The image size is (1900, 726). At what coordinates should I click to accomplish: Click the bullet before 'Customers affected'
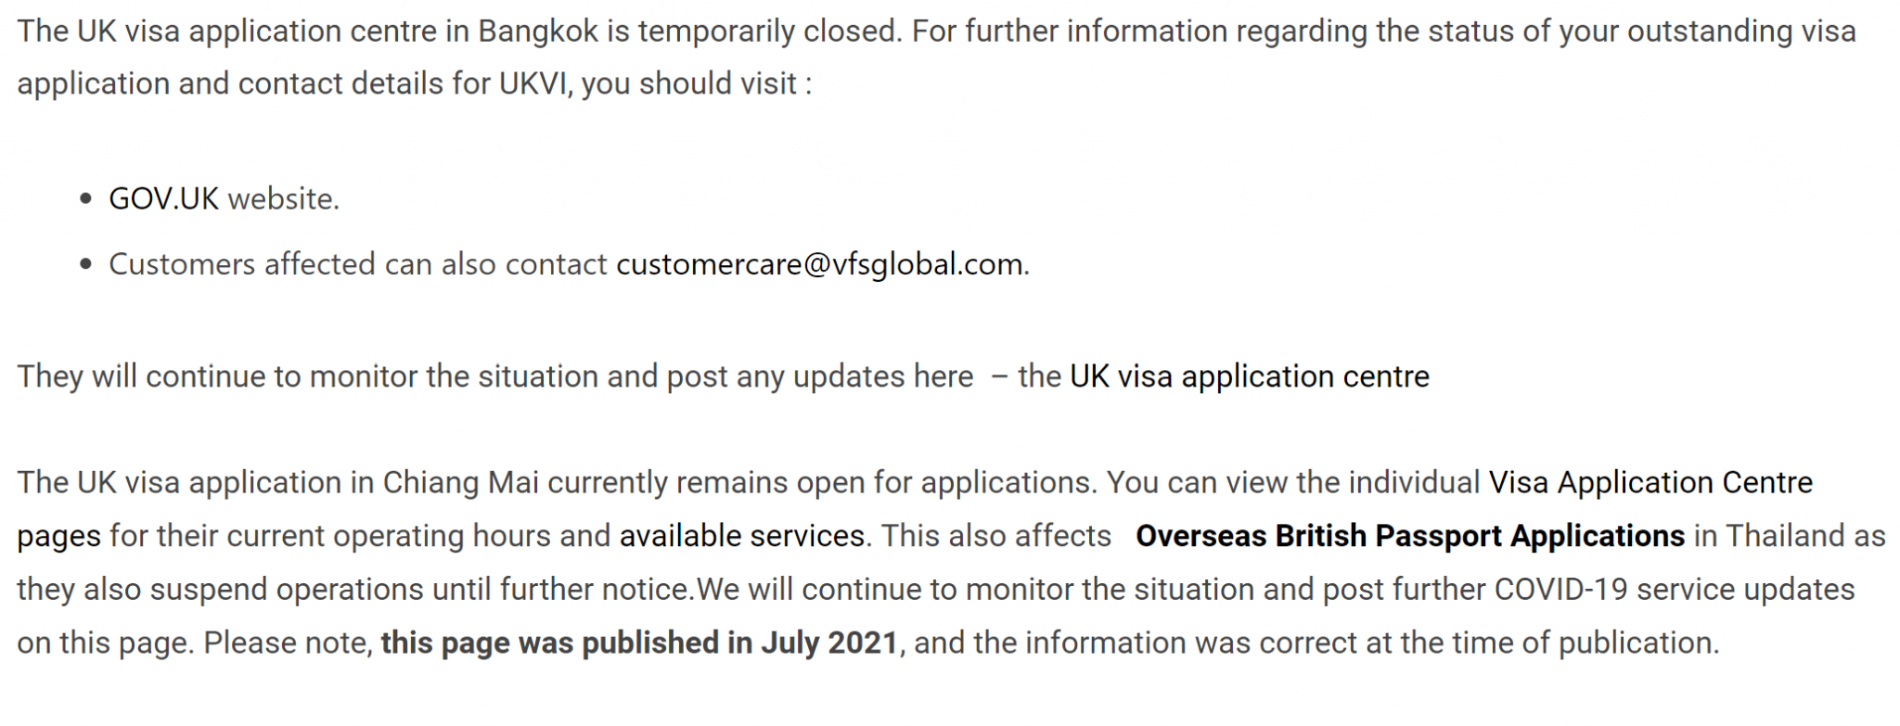[86, 264]
